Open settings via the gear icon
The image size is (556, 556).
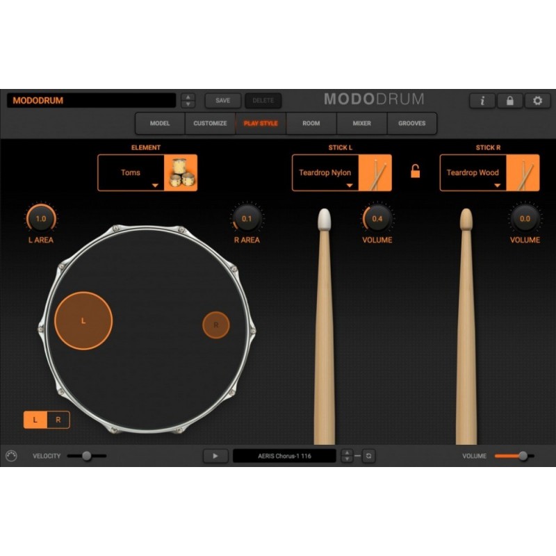(537, 100)
